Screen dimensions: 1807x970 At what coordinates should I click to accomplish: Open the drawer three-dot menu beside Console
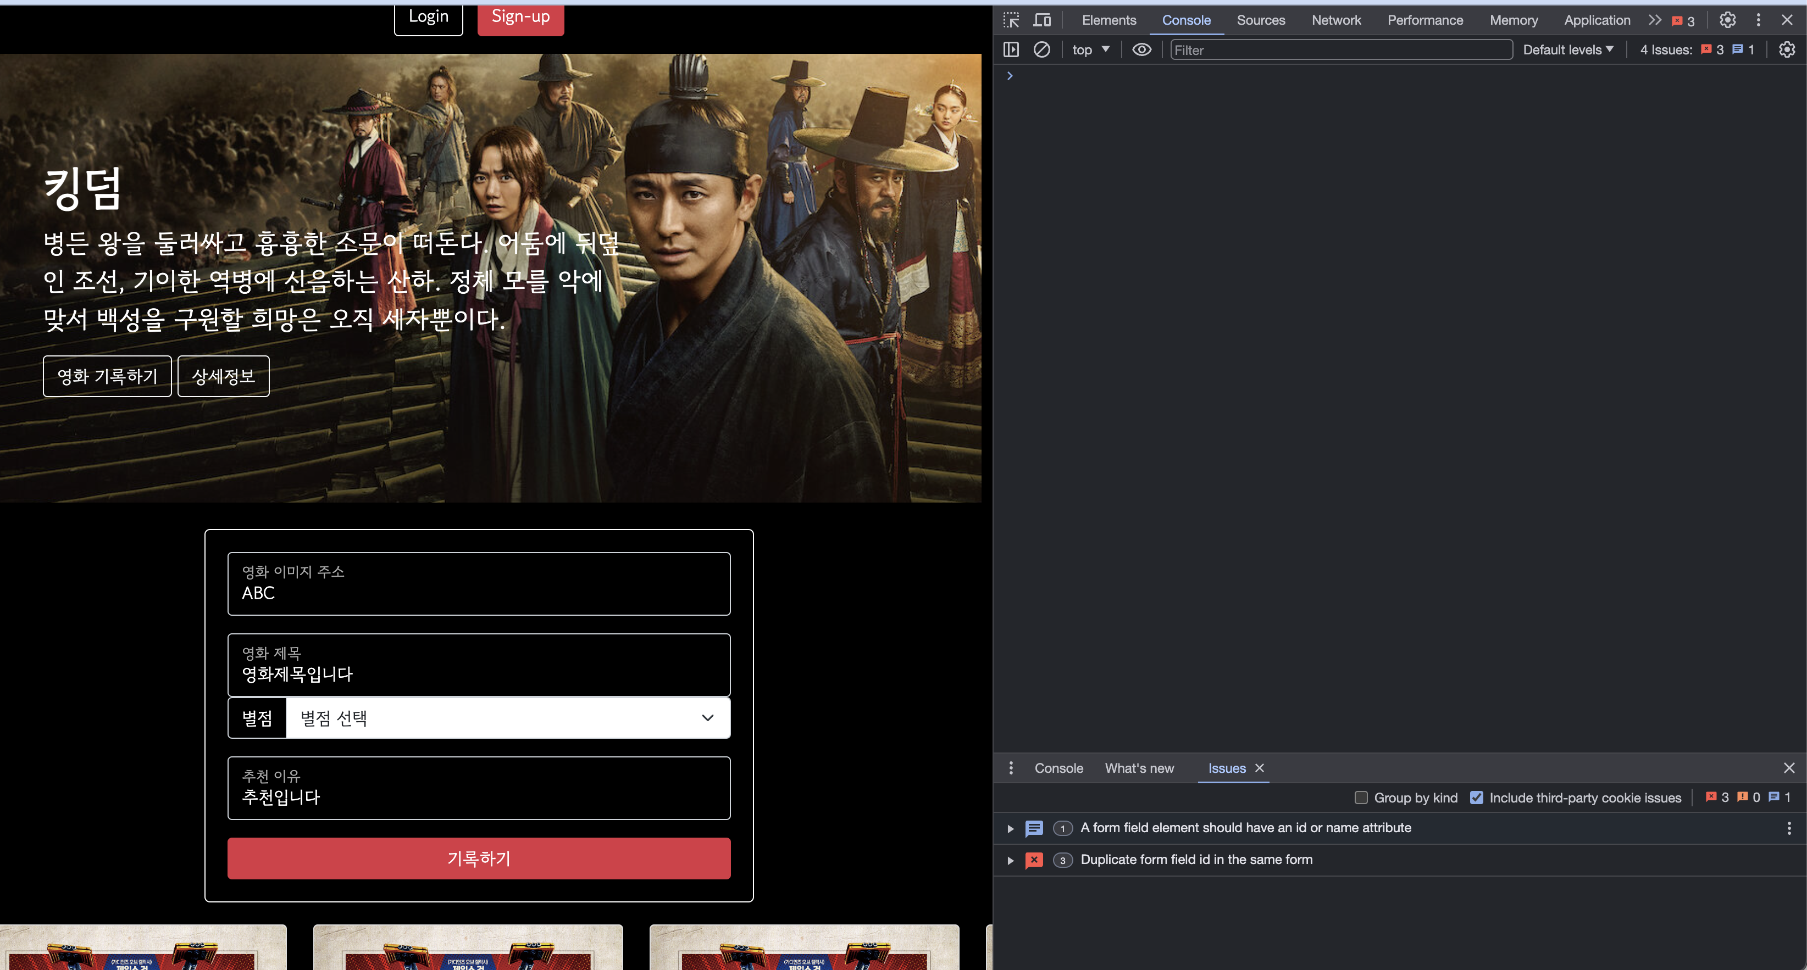1011,768
